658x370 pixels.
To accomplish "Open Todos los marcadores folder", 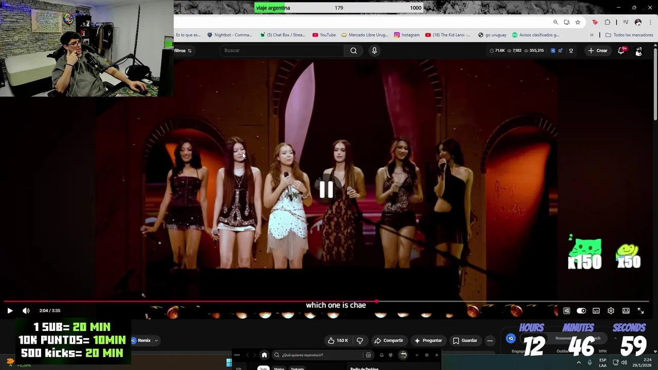I will (629, 35).
